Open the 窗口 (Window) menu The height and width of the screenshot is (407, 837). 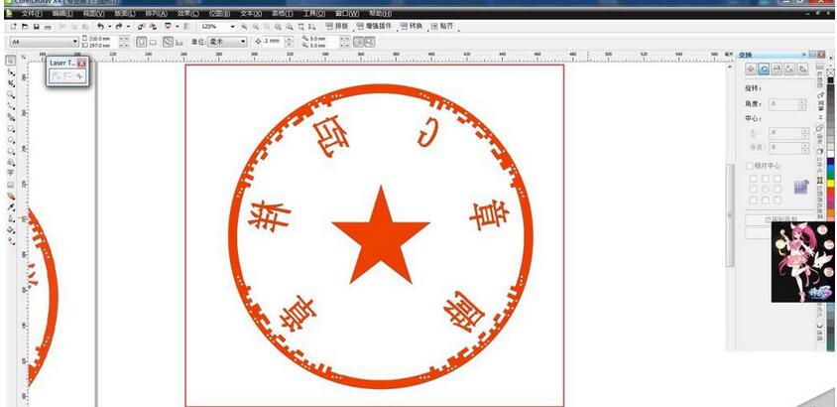[x=346, y=13]
